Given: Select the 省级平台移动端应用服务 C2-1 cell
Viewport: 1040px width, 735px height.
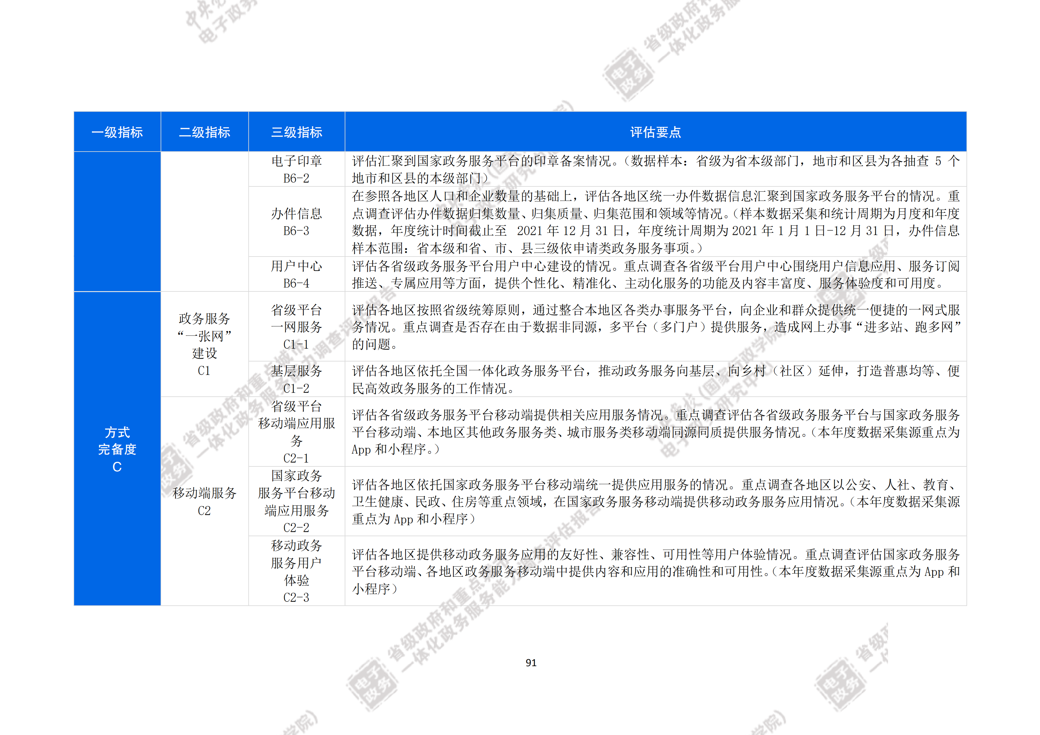Looking at the screenshot, I should (x=296, y=432).
